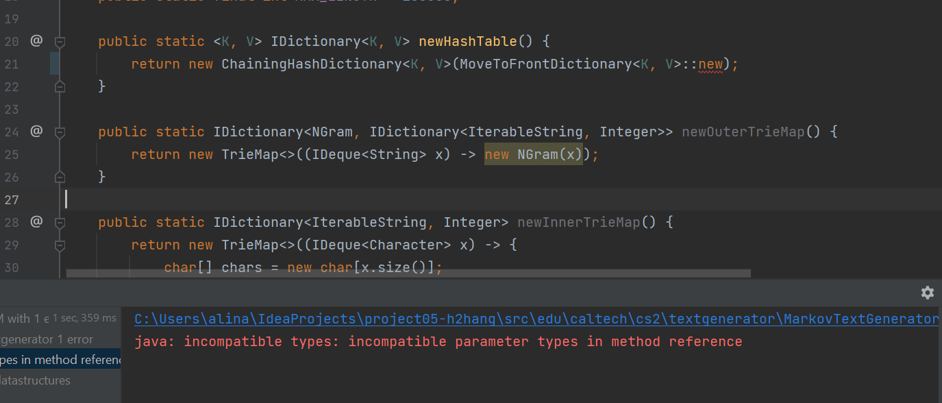Collapse the newOuterTrieMap method fold marker
The height and width of the screenshot is (403, 942).
click(60, 132)
